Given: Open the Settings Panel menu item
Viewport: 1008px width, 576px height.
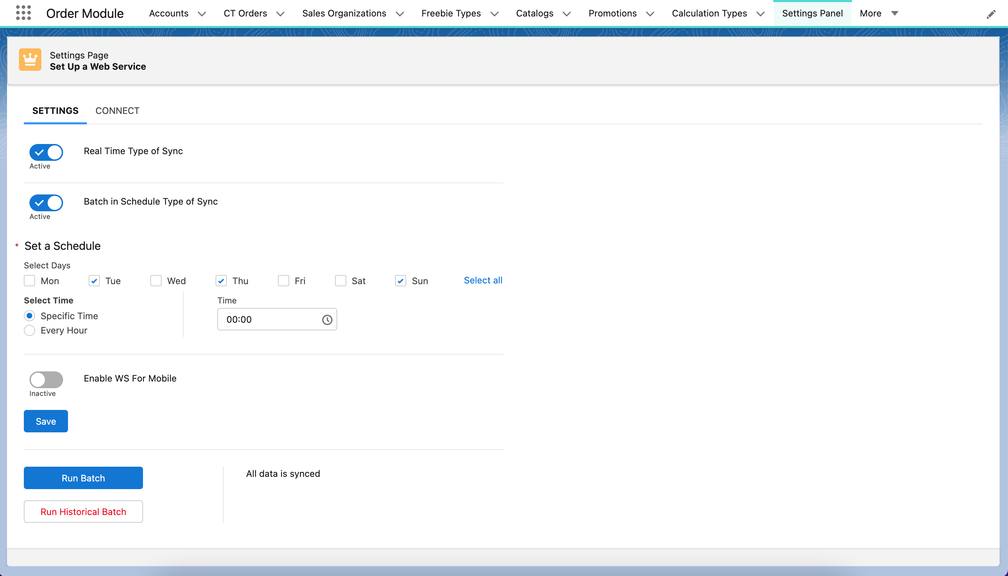Looking at the screenshot, I should pos(812,13).
